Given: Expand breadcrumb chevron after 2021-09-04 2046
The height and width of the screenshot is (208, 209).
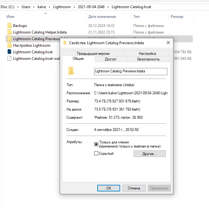Looking at the screenshot, I should (x=108, y=7).
